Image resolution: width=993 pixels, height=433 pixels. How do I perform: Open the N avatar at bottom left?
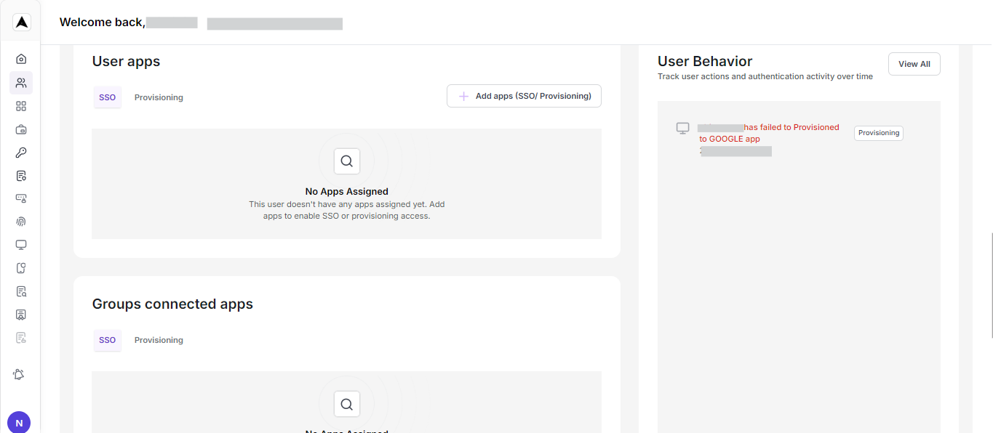18,422
